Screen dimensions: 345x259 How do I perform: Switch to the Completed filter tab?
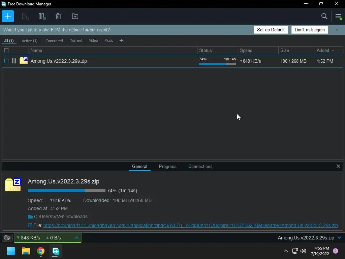(x=54, y=41)
